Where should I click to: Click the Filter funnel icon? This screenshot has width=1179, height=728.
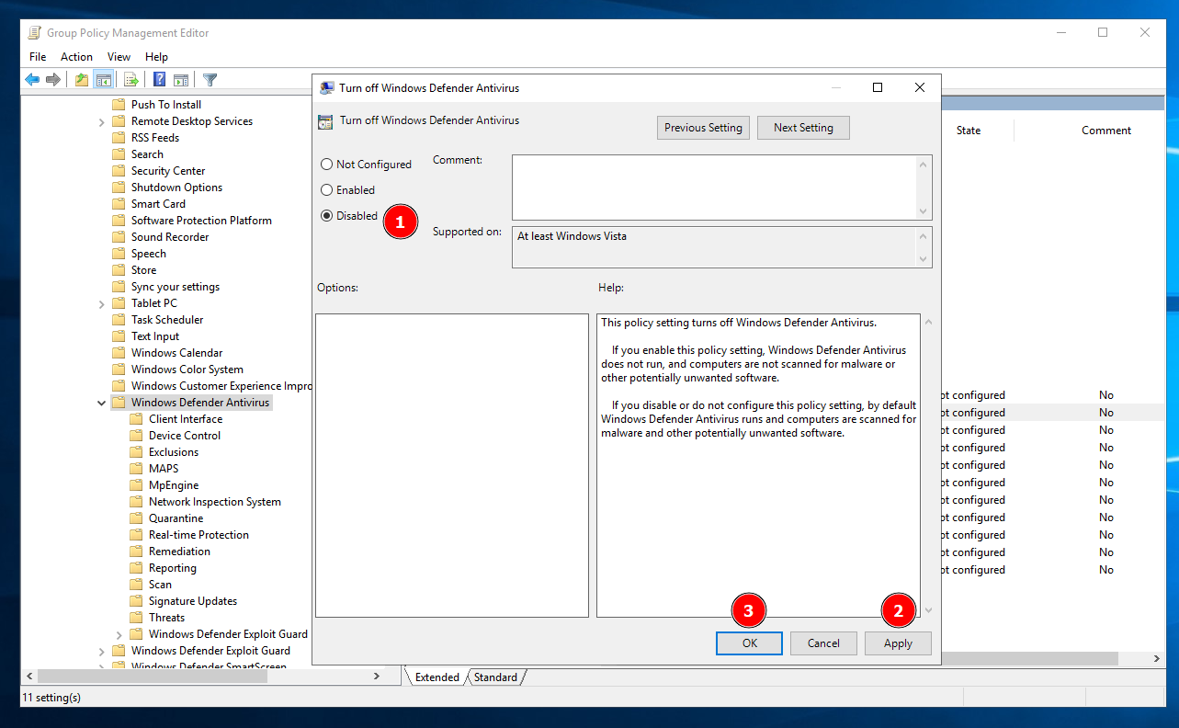pos(210,80)
